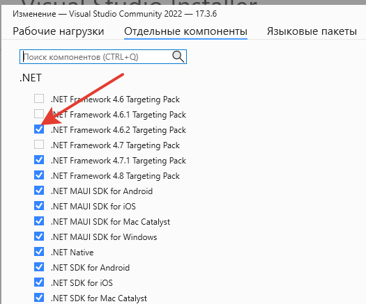Uncheck .NET SDK for Mac Catalyst
Screen dimensions: 366x304
tap(39, 298)
